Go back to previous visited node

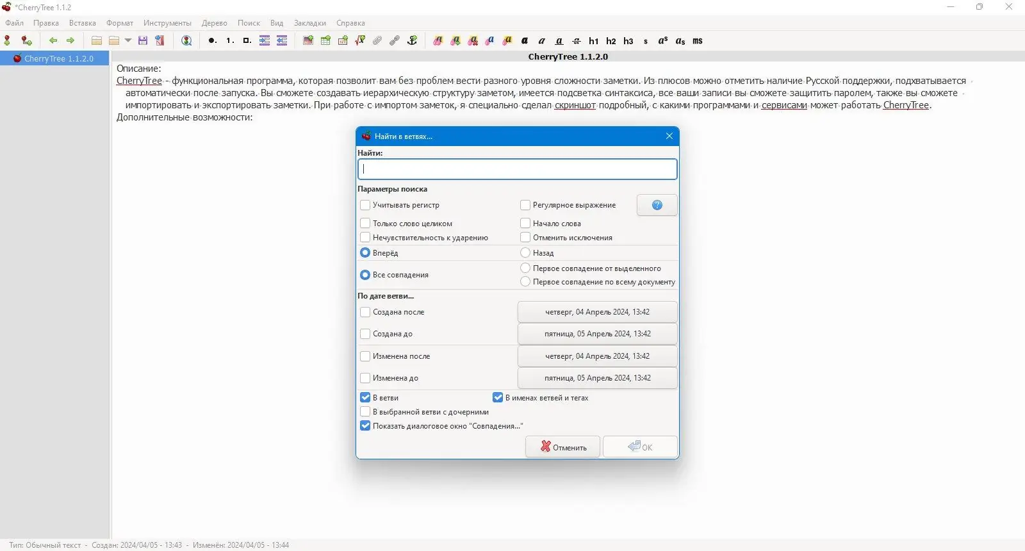point(53,40)
